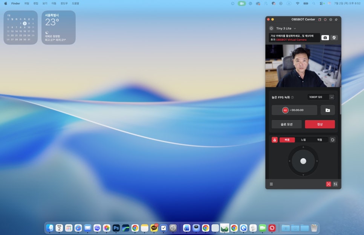This screenshot has width=364, height=235.
Task: Open the recordings folder icon
Action: (x=327, y=110)
